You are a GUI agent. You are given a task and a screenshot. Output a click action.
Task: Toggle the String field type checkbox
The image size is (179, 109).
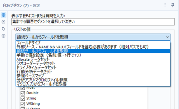[x=23, y=98]
